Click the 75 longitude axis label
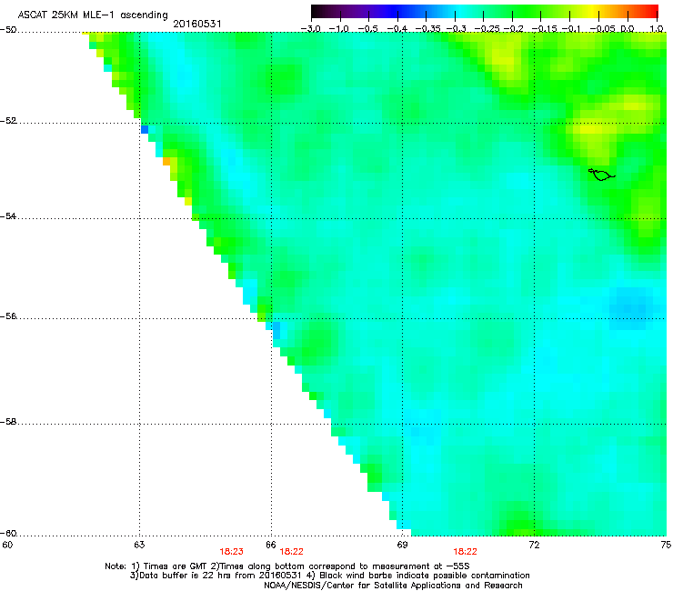Viewport: 673px width, 591px height. [666, 545]
